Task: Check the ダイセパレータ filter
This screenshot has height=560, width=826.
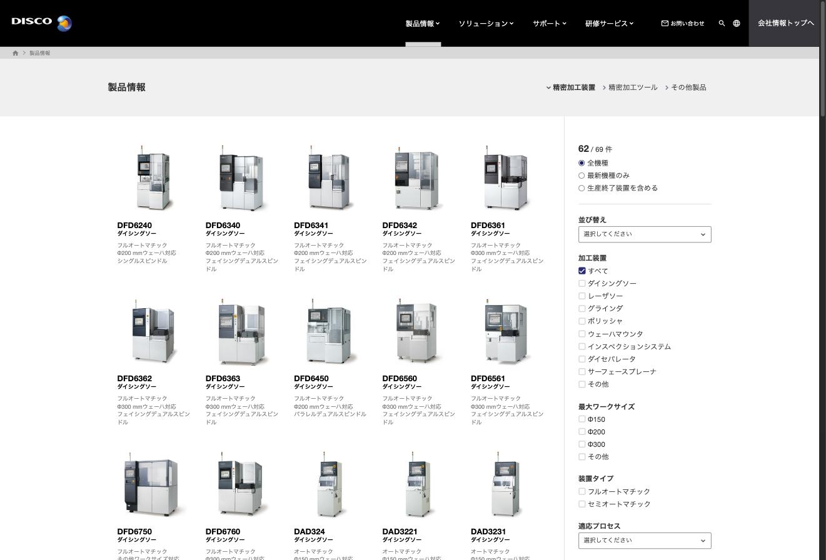Action: (x=582, y=359)
